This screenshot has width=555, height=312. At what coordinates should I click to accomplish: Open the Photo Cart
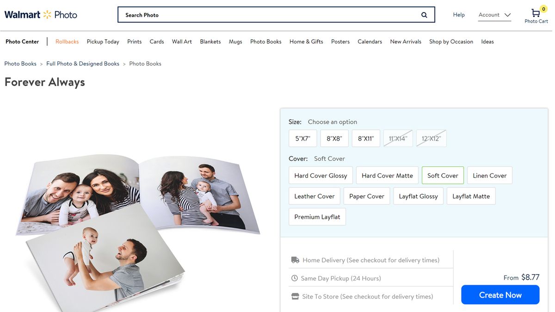[535, 13]
